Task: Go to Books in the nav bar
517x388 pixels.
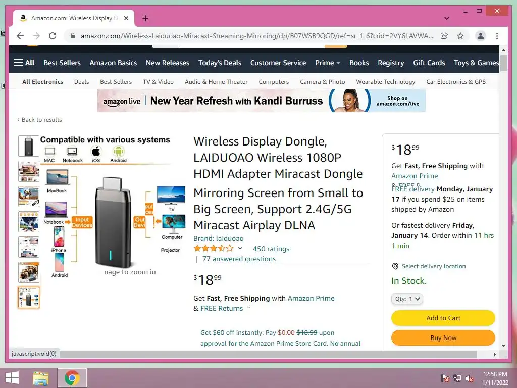Action: point(359,63)
